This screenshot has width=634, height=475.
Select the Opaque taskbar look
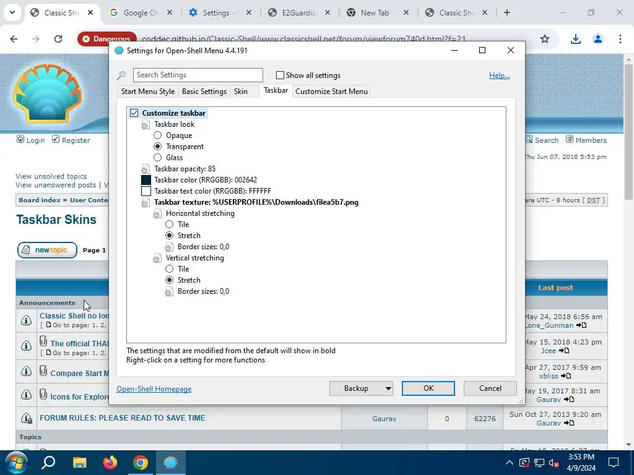click(x=157, y=135)
